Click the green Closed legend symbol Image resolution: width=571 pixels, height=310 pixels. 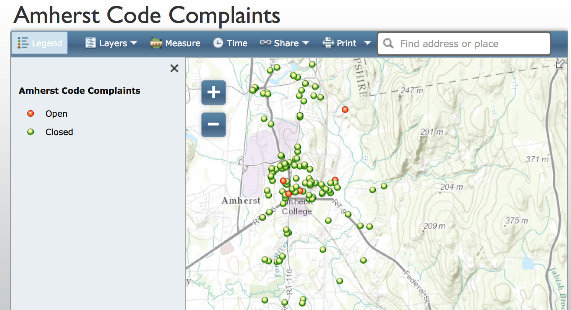pos(31,132)
